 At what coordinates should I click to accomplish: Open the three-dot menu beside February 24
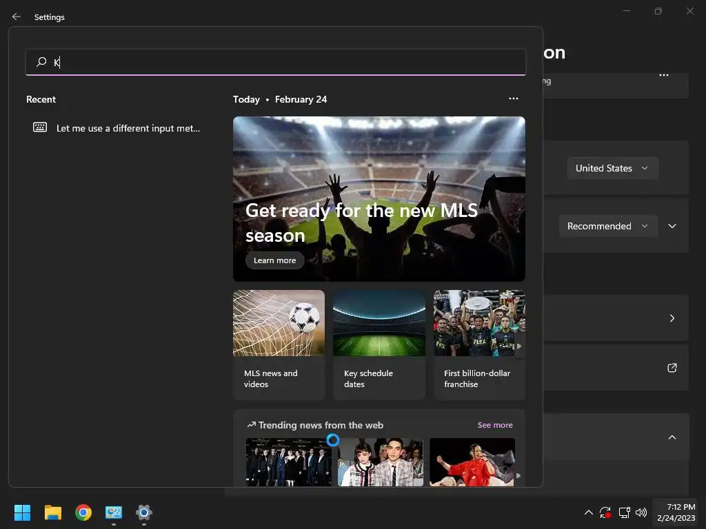(513, 98)
